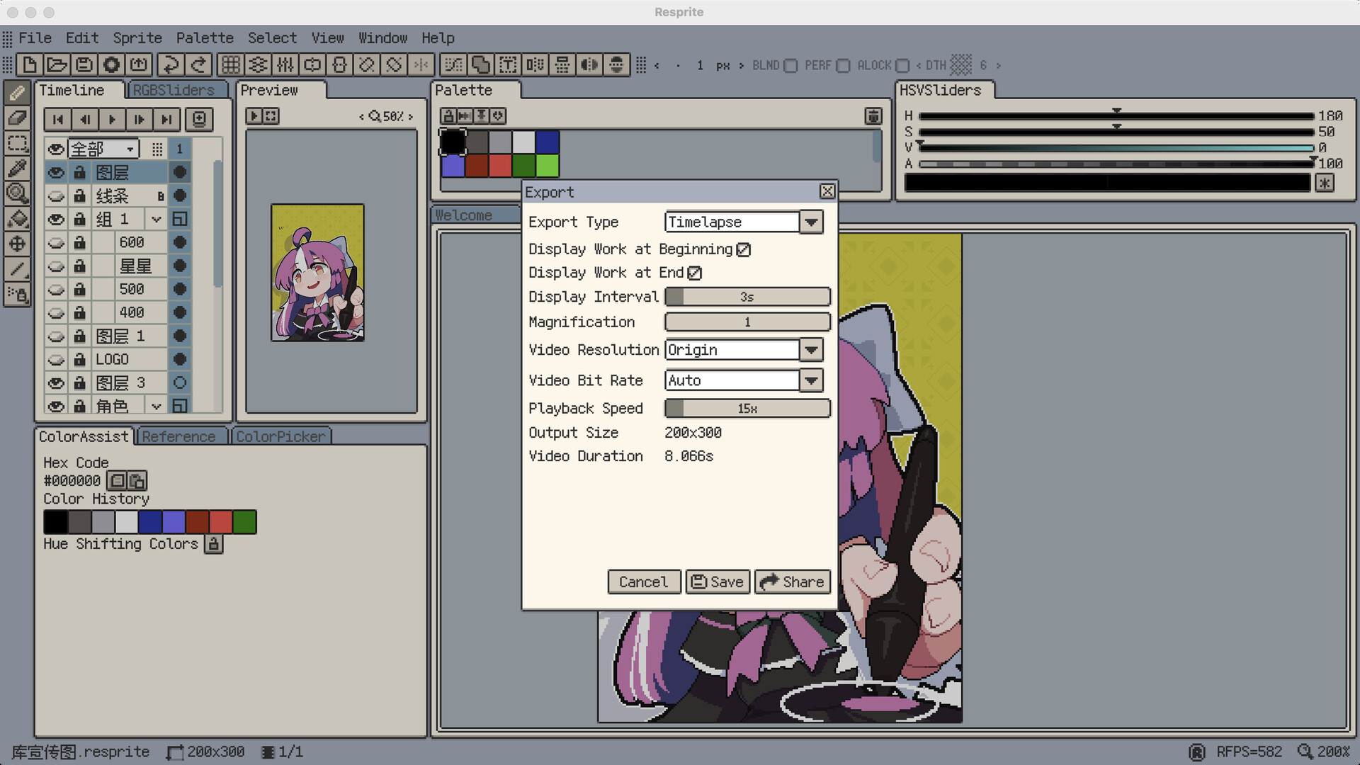
Task: Select the Eraser tool in the left toolbar
Action: pos(17,118)
